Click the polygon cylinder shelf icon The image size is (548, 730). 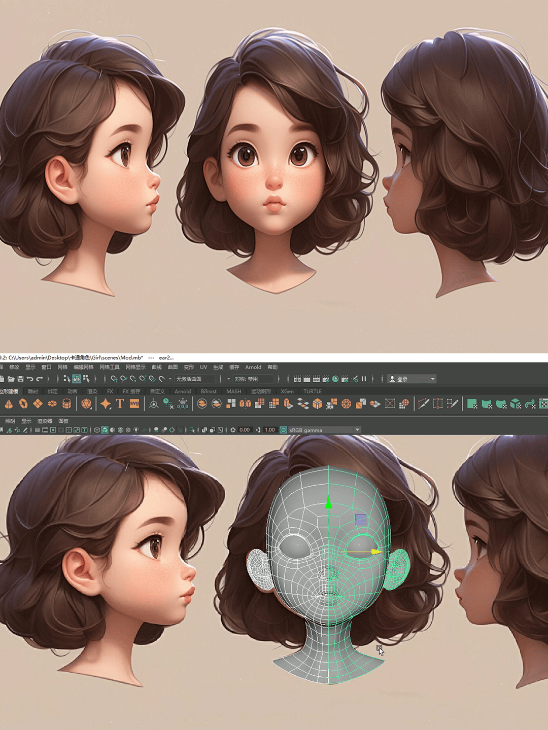pos(66,404)
